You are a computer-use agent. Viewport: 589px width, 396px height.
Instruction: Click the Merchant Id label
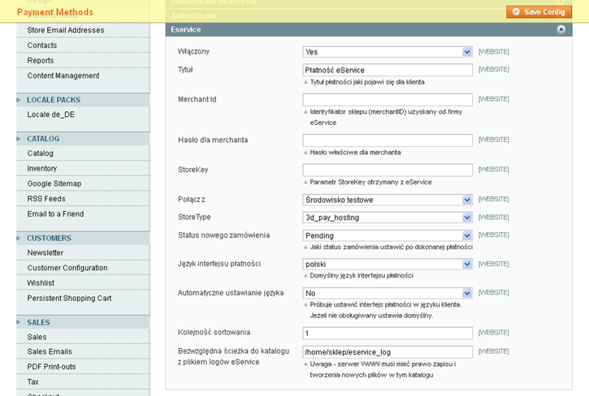pyautogui.click(x=197, y=100)
